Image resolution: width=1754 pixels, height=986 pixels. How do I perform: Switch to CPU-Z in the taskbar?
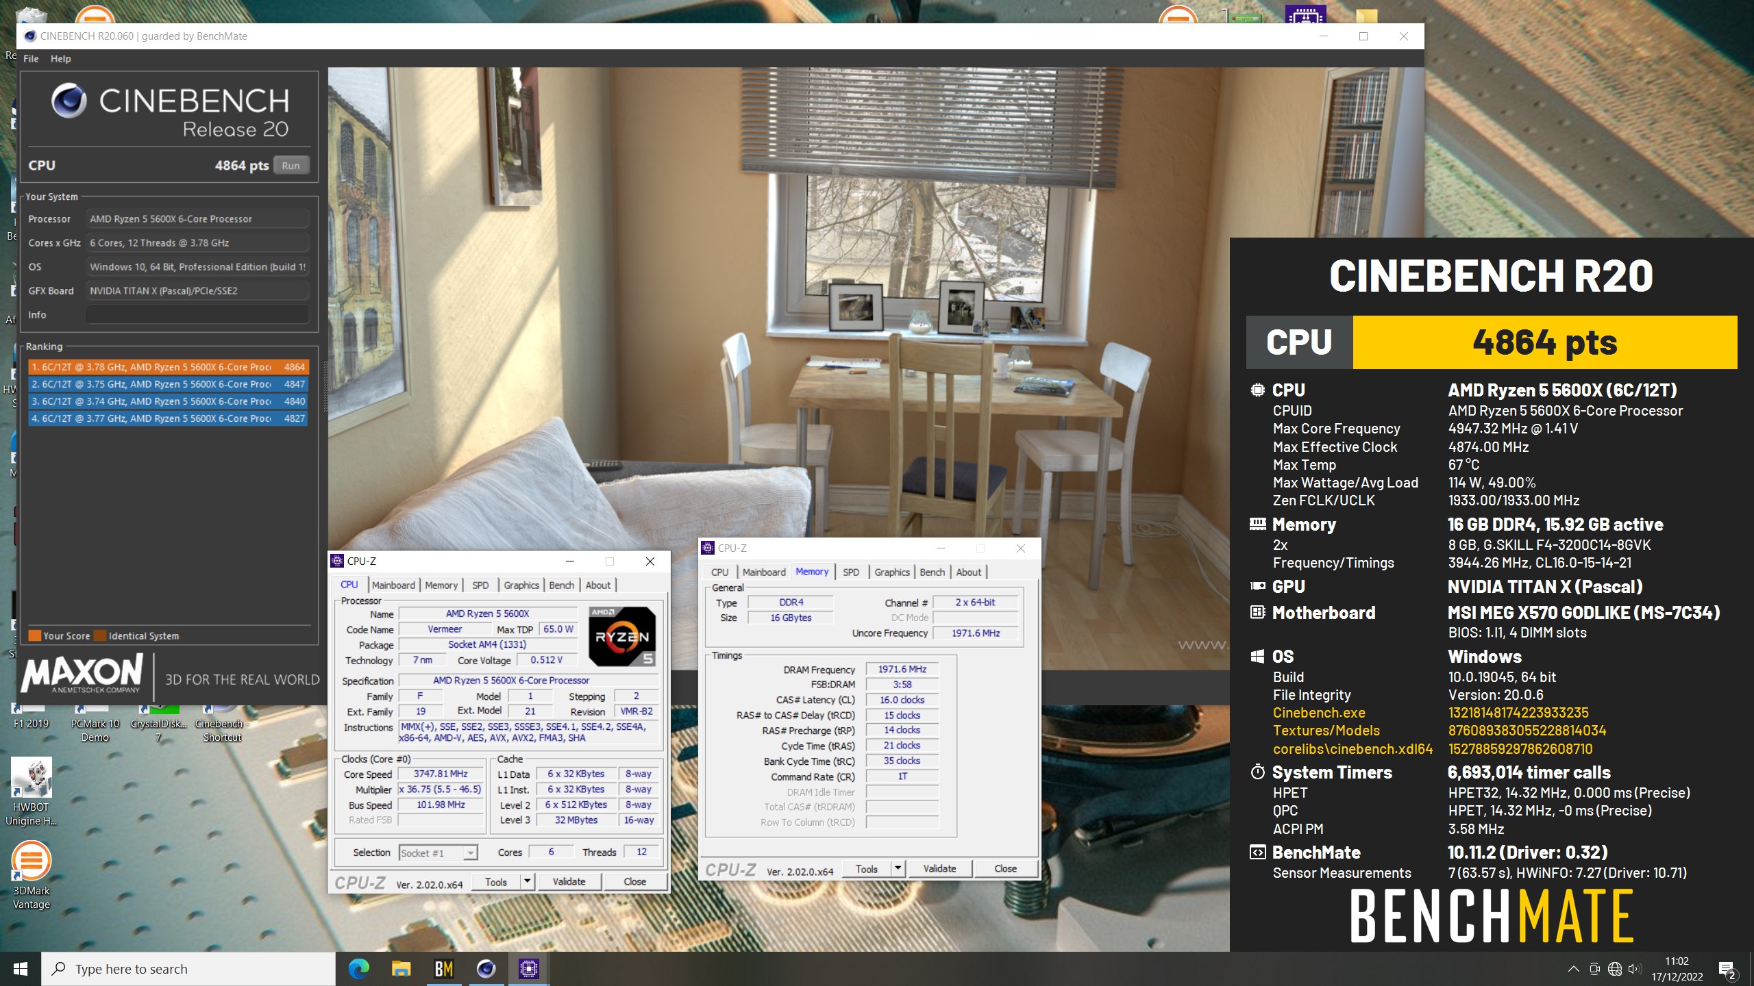click(x=529, y=969)
